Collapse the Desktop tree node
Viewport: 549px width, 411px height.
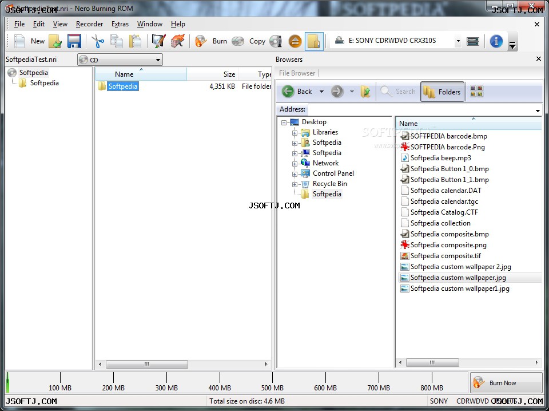point(284,122)
